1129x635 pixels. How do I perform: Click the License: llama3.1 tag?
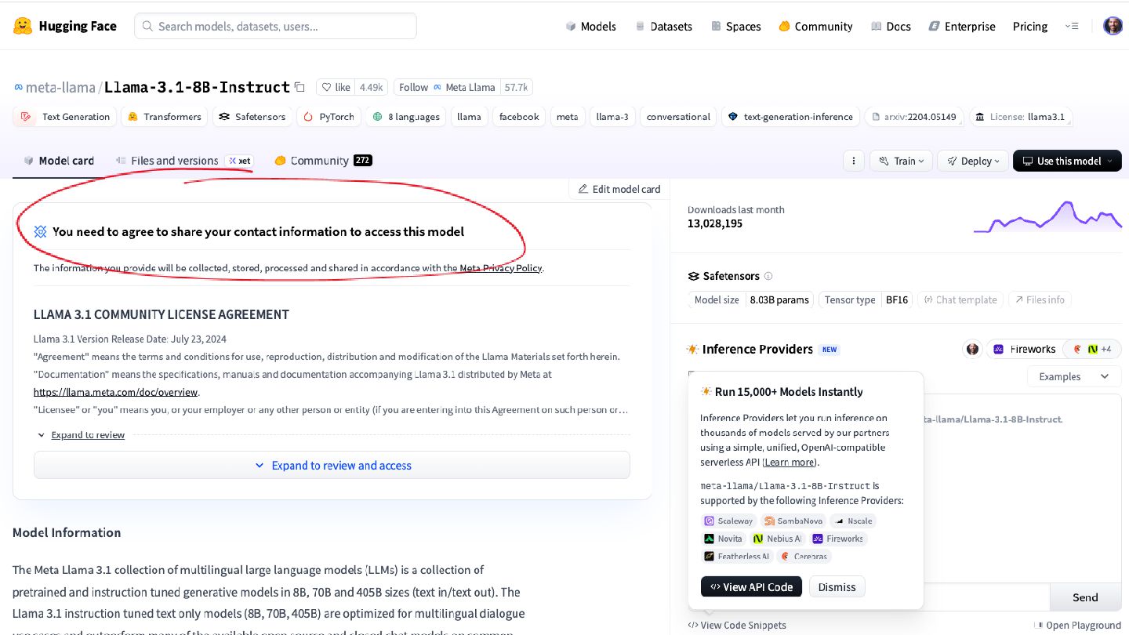pyautogui.click(x=1020, y=117)
